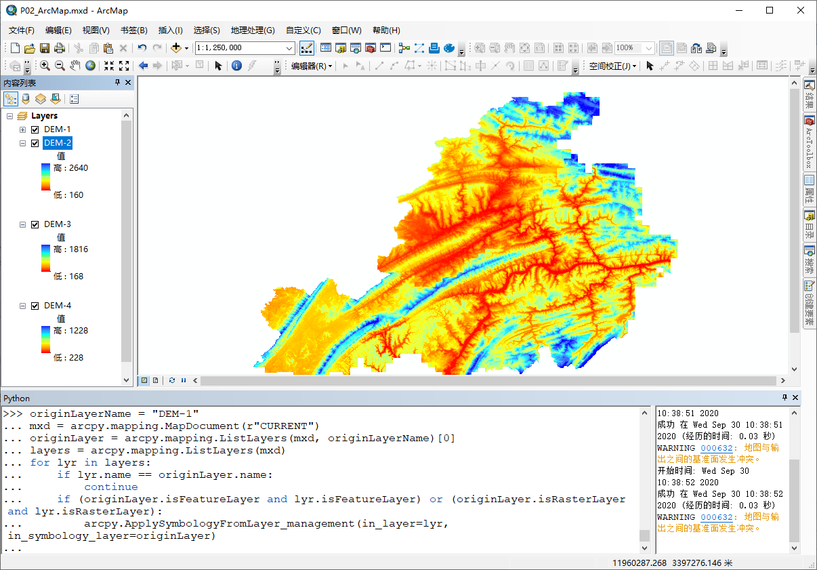Collapse the Layers data frame

(x=10, y=116)
